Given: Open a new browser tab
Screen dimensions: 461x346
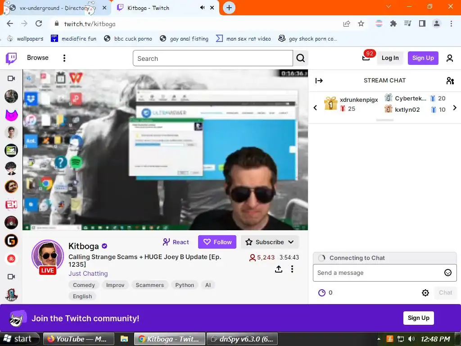Looking at the screenshot, I should click(x=229, y=8).
